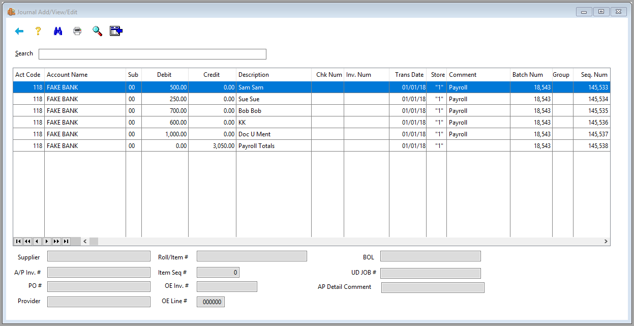Click the BOL field
This screenshot has width=634, height=326.
click(431, 256)
